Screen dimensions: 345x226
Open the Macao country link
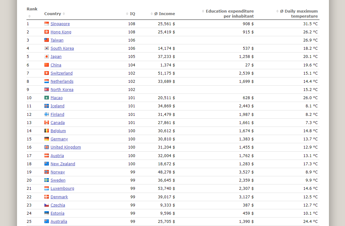tap(56, 98)
